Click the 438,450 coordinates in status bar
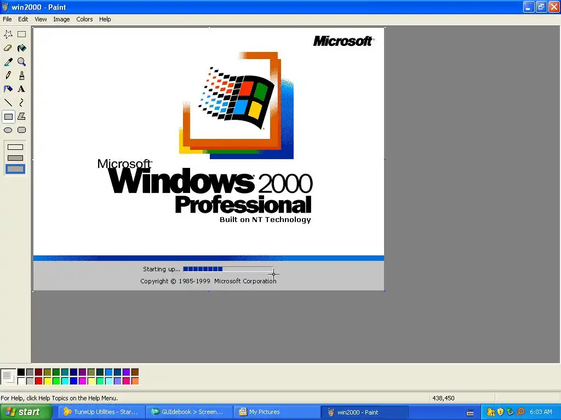The width and height of the screenshot is (561, 420). 443,398
